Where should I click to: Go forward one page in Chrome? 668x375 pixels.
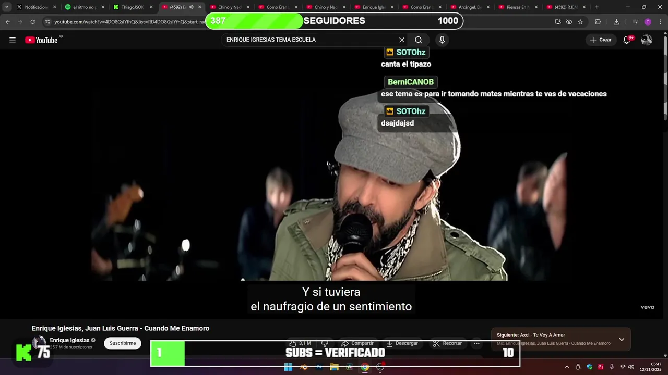click(x=20, y=22)
